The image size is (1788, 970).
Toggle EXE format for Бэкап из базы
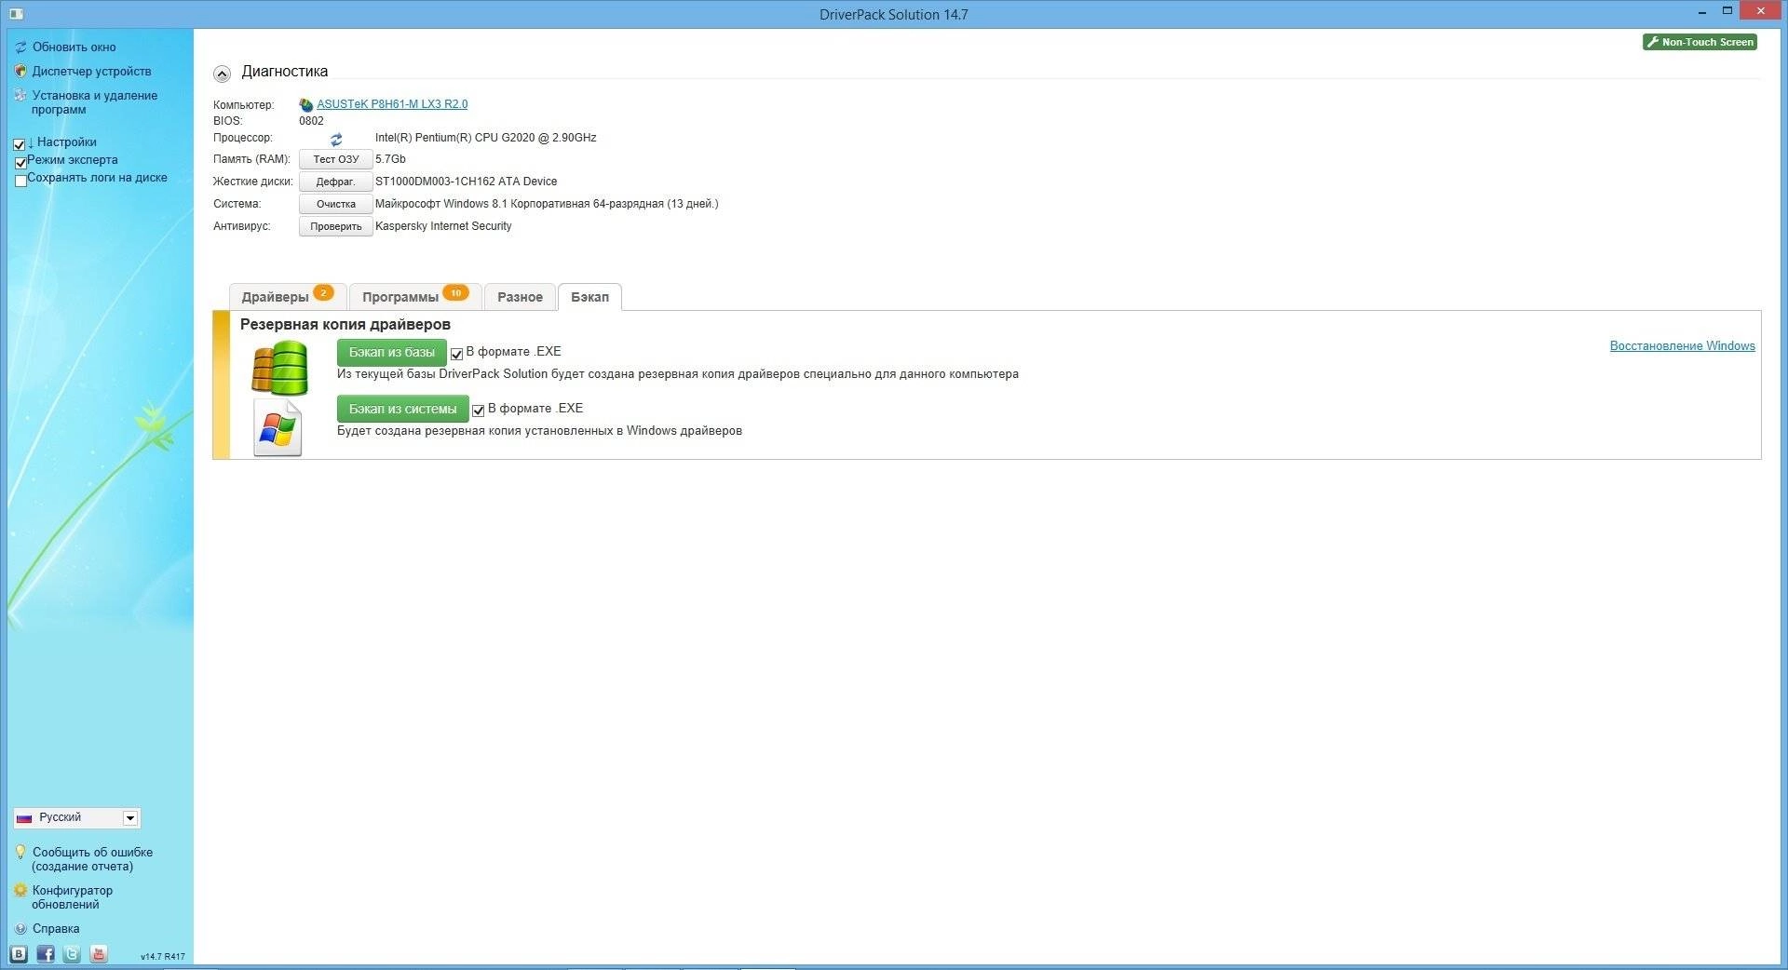tap(456, 354)
